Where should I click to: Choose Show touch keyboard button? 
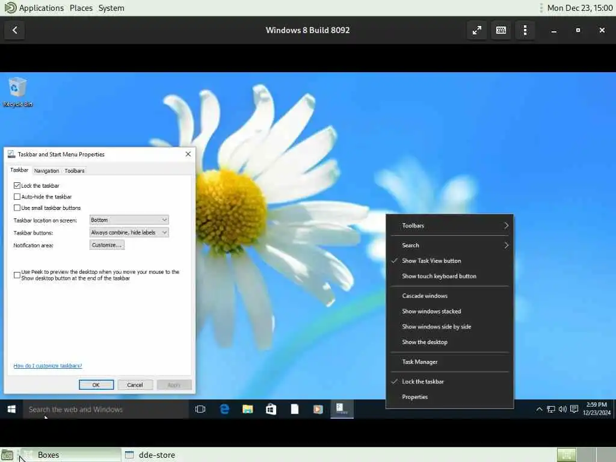449,276
